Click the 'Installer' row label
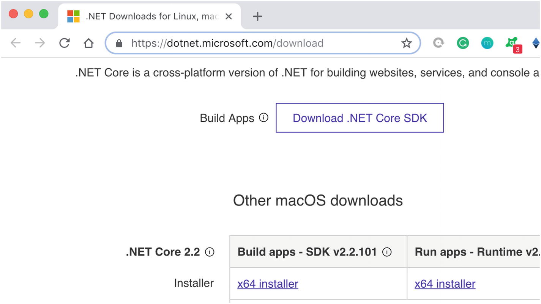 pos(194,283)
